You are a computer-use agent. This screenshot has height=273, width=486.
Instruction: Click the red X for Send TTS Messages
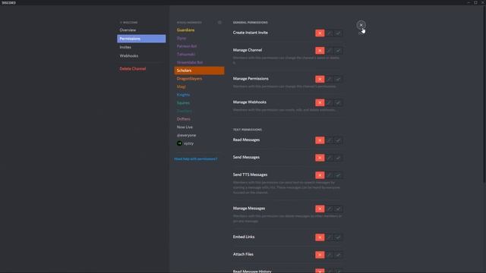pyautogui.click(x=320, y=175)
